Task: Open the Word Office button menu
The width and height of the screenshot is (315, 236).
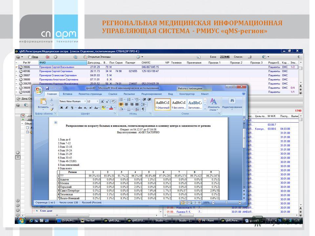Action: 39,90
